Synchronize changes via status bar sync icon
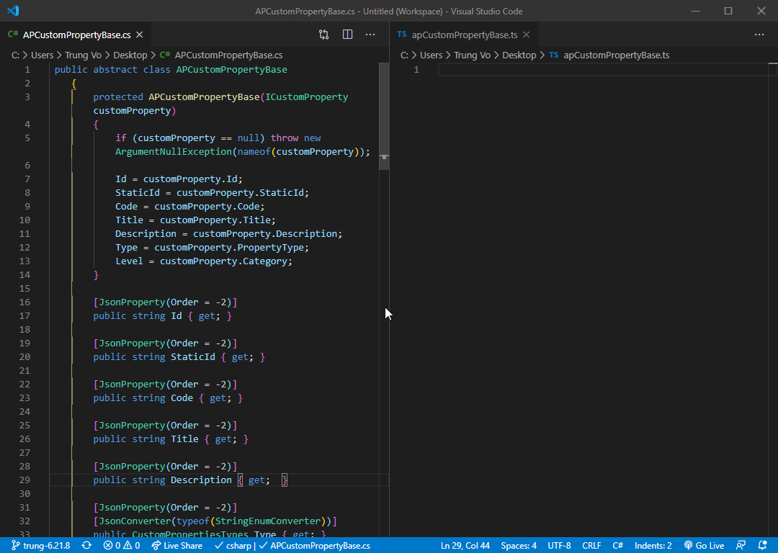This screenshot has height=553, width=778. 86,546
